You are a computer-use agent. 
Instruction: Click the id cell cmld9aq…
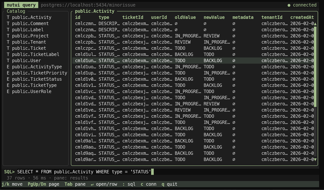point(85,153)
